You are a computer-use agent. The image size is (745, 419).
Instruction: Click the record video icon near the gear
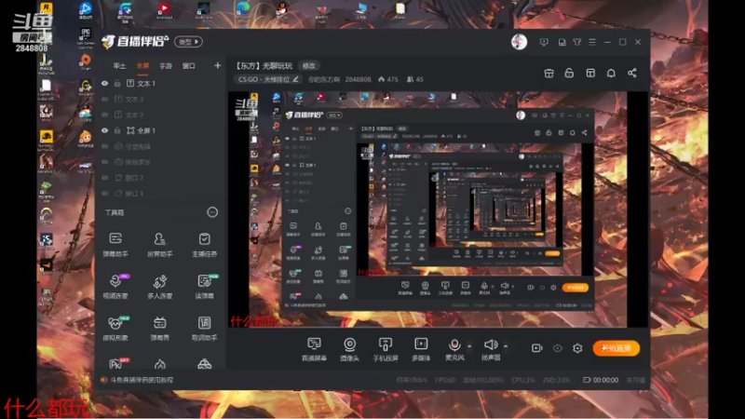click(537, 348)
